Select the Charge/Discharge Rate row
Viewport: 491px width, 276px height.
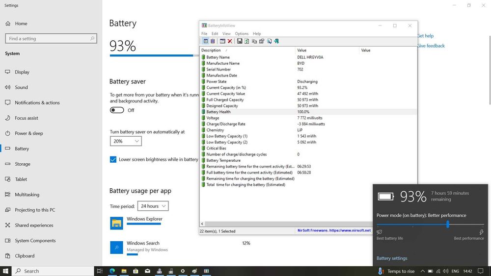point(308,124)
